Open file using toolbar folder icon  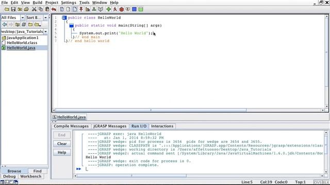click(7, 9)
